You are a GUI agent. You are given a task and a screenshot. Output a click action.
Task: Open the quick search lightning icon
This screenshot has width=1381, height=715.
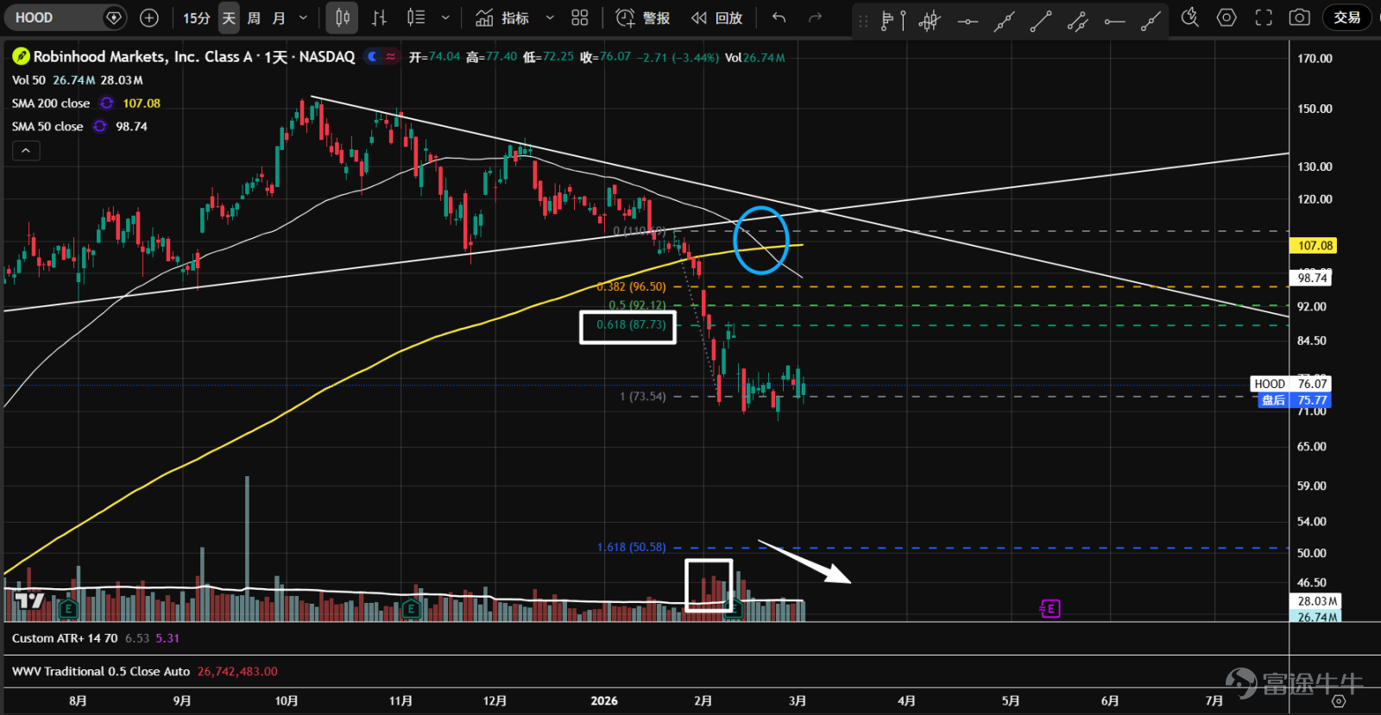[x=1190, y=17]
